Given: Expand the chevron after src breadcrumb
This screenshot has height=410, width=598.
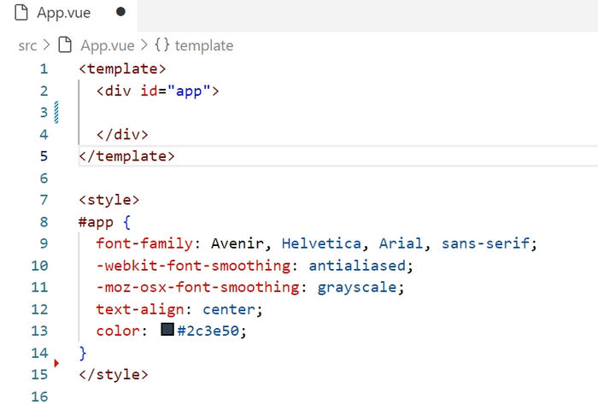Looking at the screenshot, I should click(46, 45).
